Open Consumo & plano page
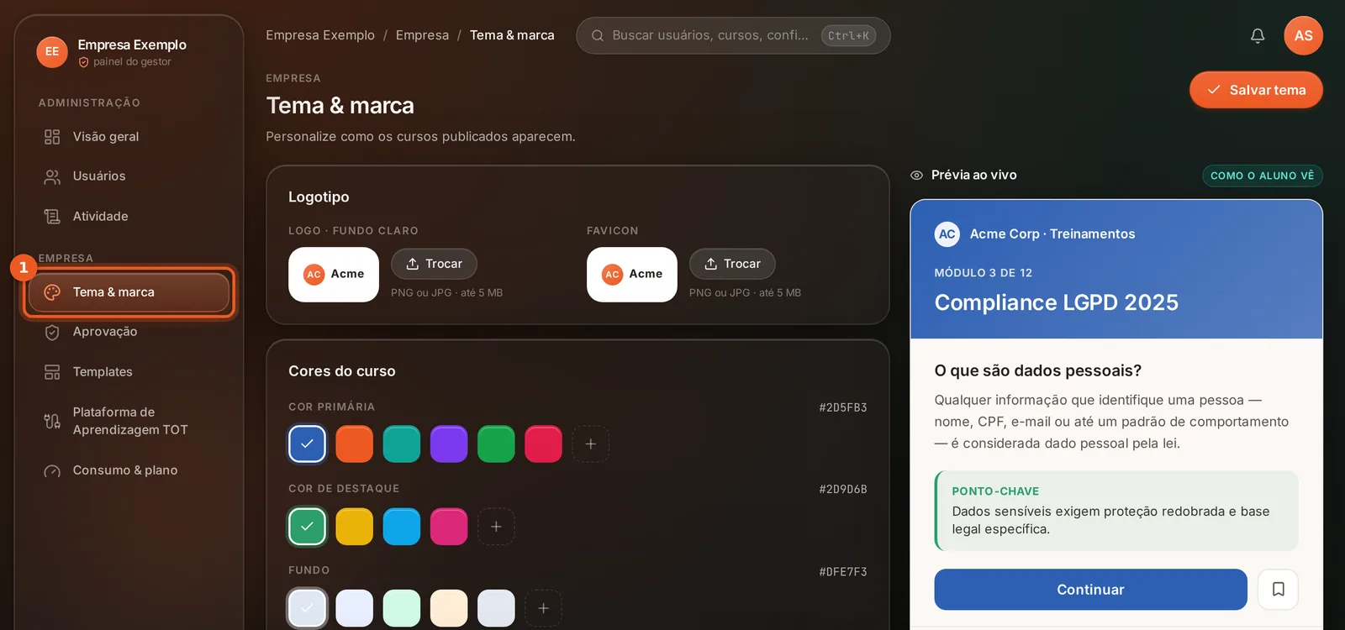 129,470
